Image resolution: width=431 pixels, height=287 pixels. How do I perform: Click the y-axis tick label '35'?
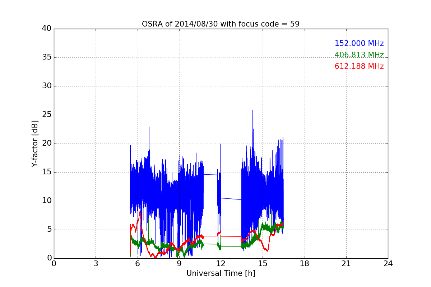point(47,57)
